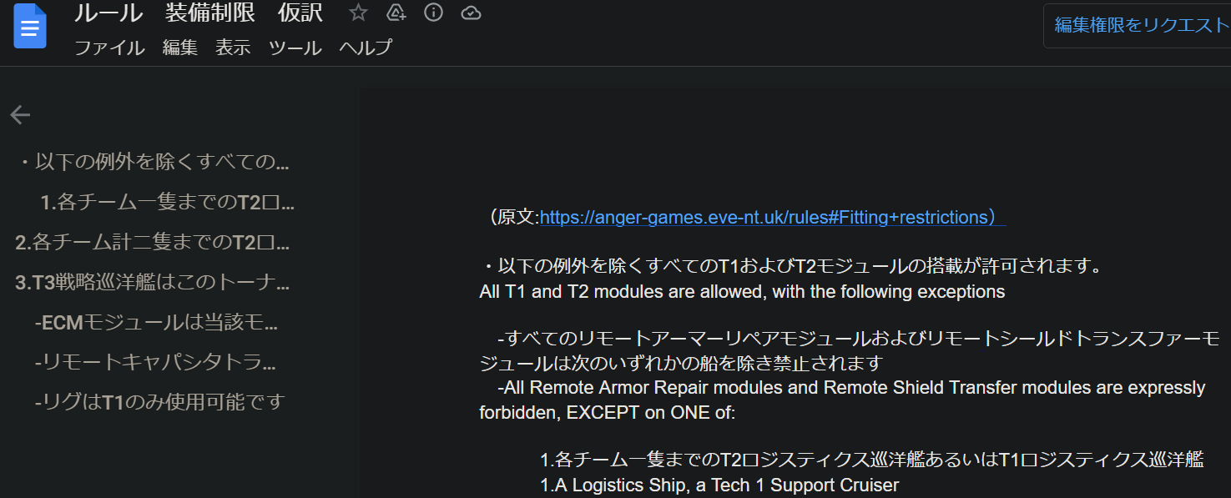Go to outline item 3.T3戦略巡洋艦
The image size is (1231, 498).
click(x=153, y=282)
